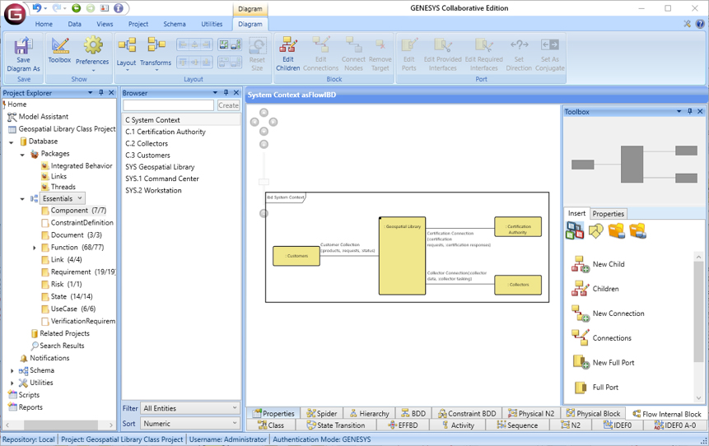Click the Model Assistant icon

[x=12, y=117]
